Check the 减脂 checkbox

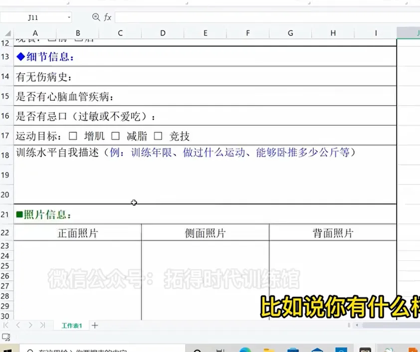point(115,136)
